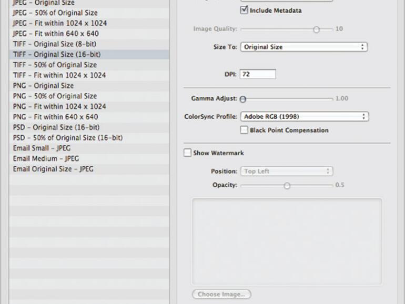Select 'PNG – Original Size' preset

click(89, 86)
